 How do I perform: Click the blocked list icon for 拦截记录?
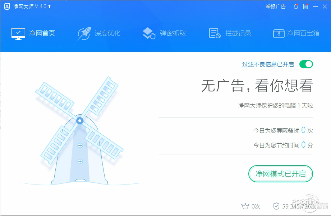click(x=215, y=33)
